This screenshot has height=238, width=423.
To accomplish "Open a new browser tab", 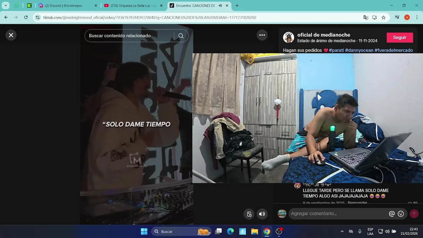I will point(237,6).
